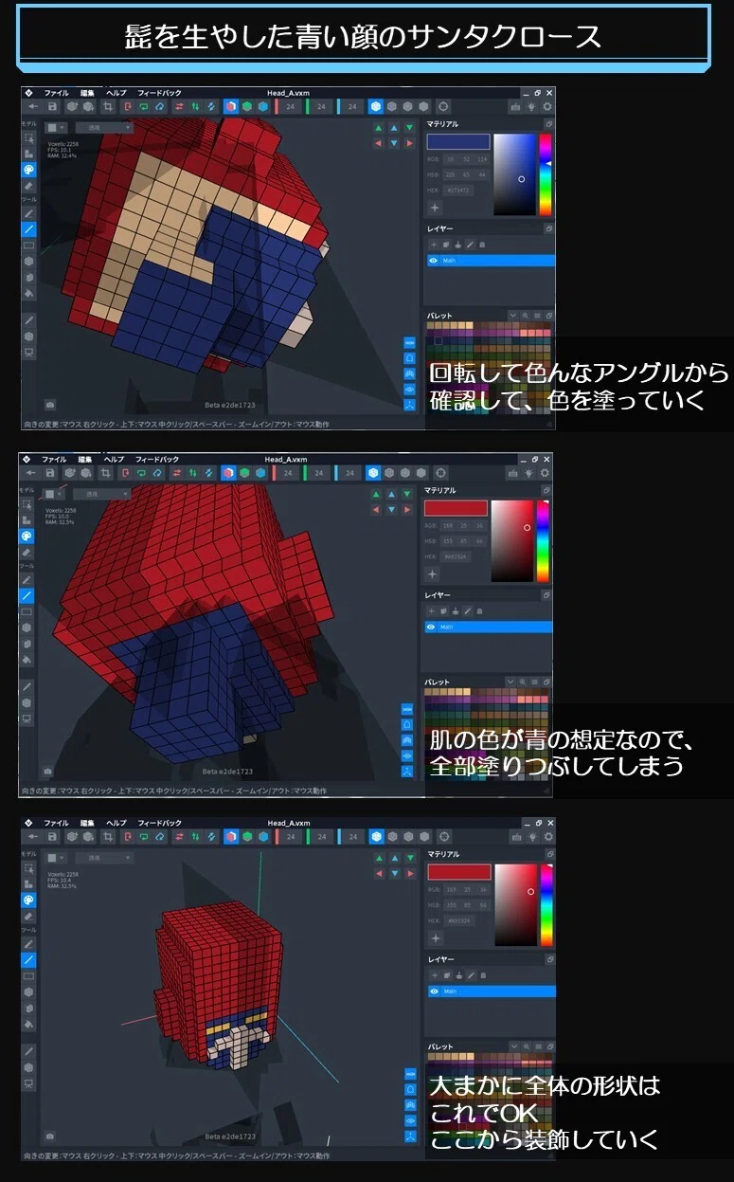Hide the Main layer in the blue-material screenshot

coord(434,260)
